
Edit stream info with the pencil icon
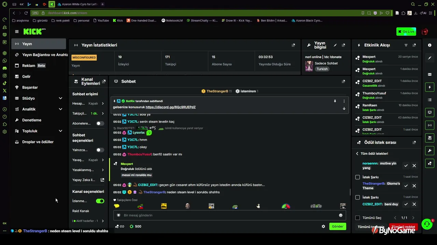(x=335, y=45)
